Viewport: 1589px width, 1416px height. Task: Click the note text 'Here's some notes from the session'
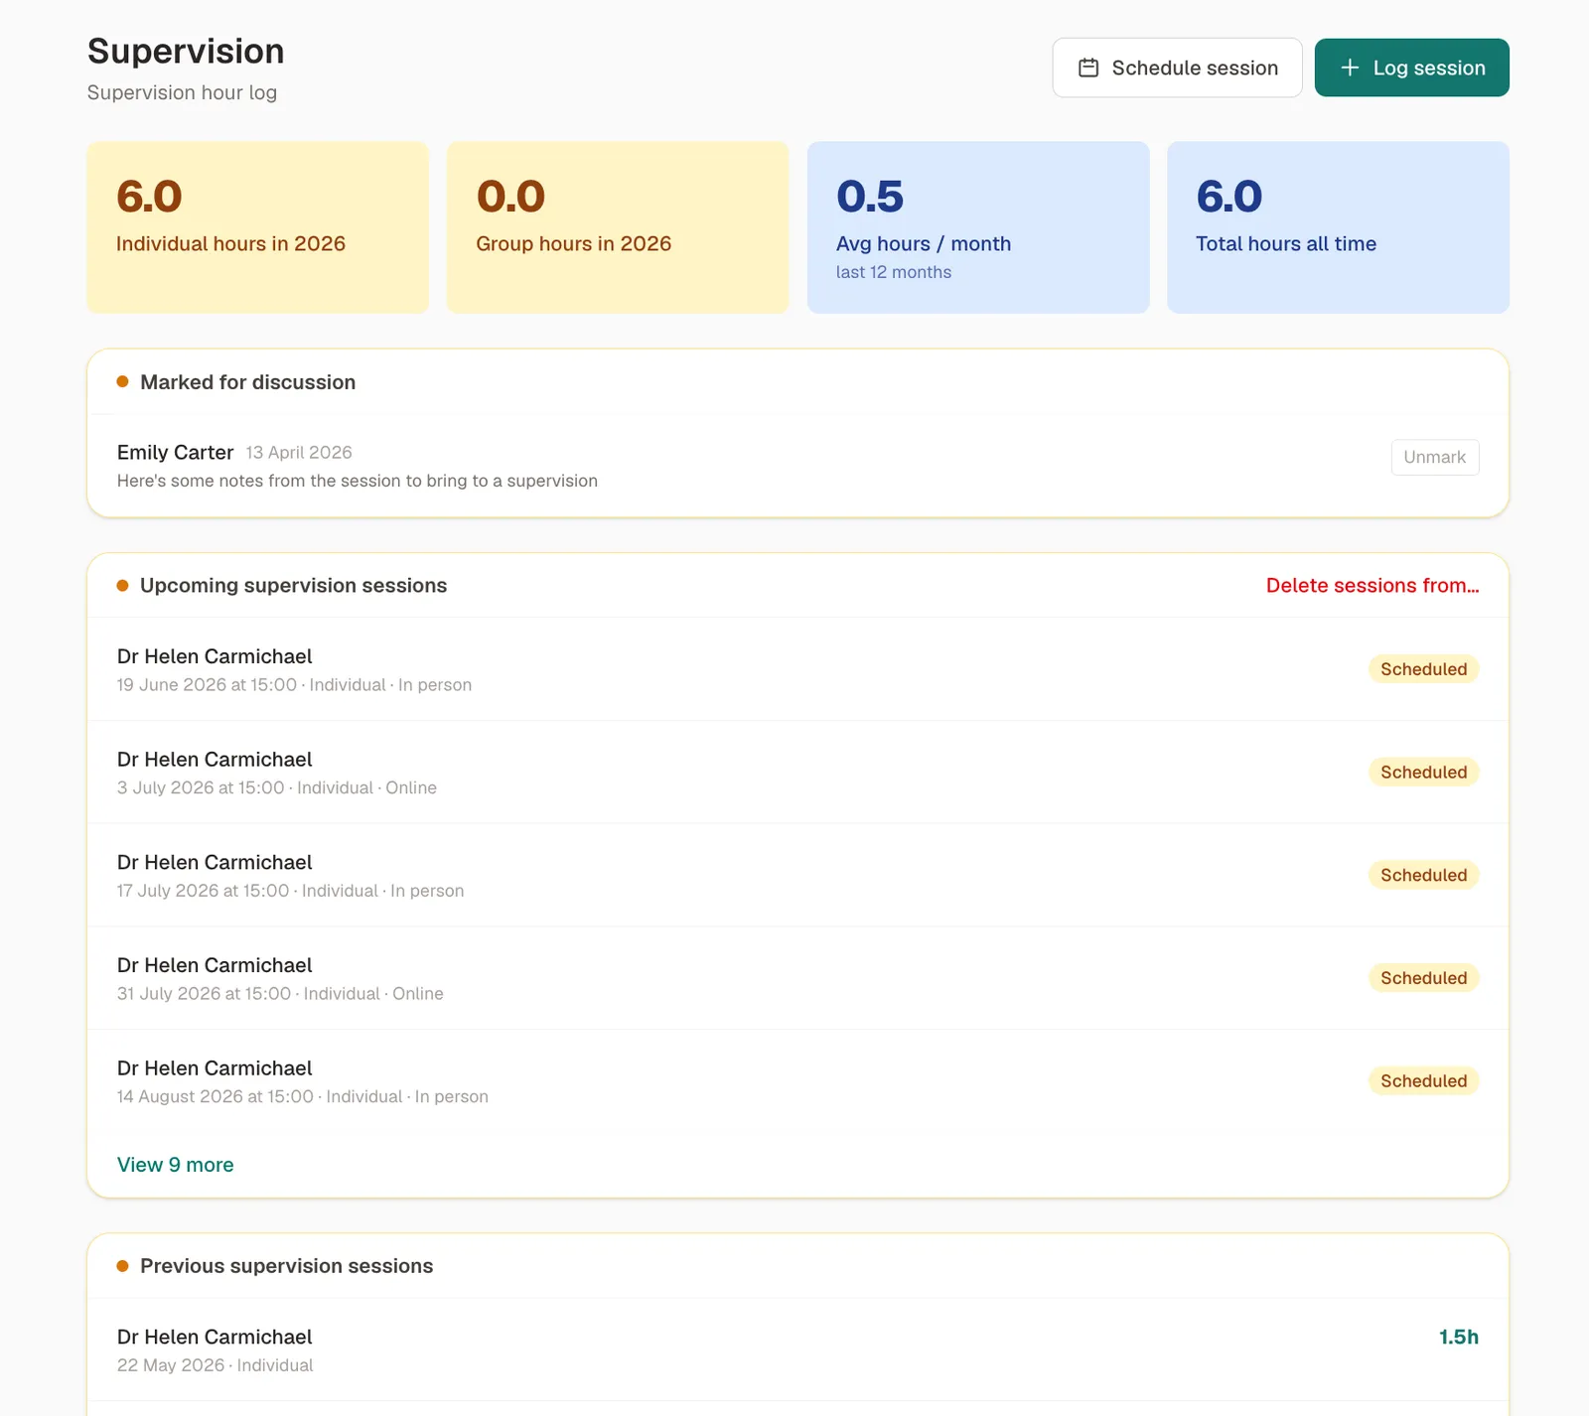358,481
